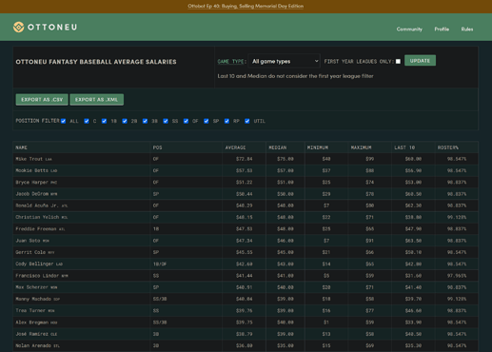Open Alex Bregman player link
Viewport: 492px width, 352px height.
click(x=31, y=323)
